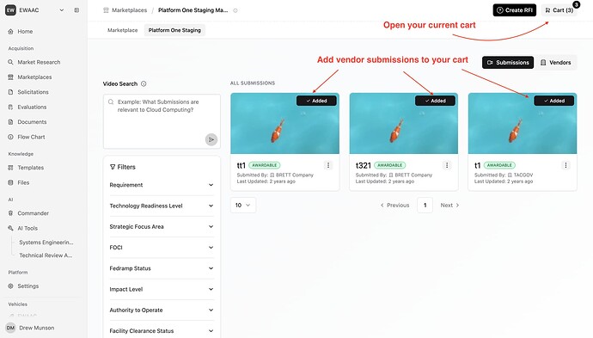
Task: Click the tt1 submission title
Action: click(241, 165)
